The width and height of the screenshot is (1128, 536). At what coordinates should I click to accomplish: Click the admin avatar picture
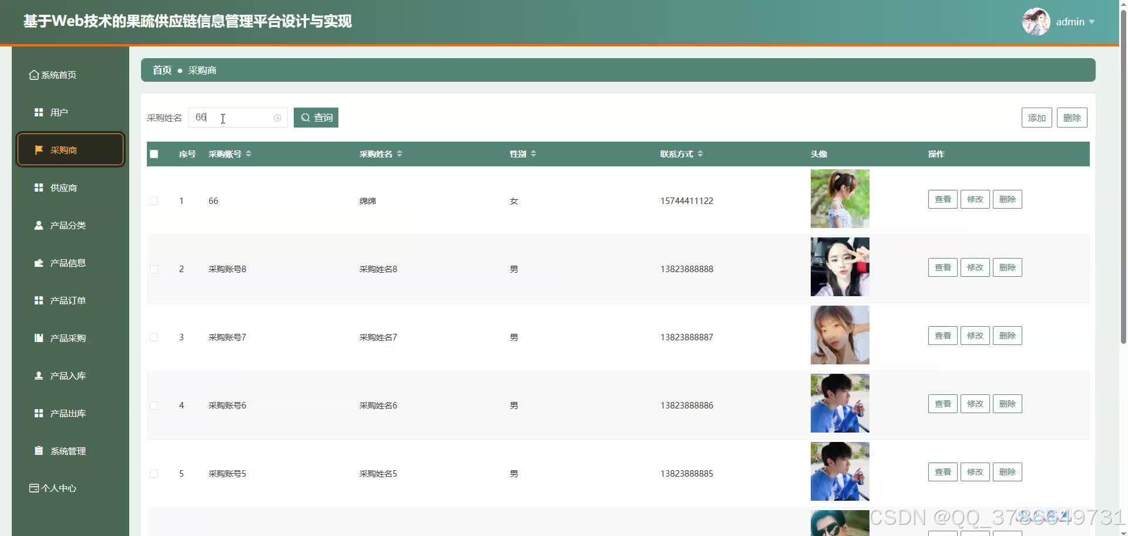[x=1036, y=22]
